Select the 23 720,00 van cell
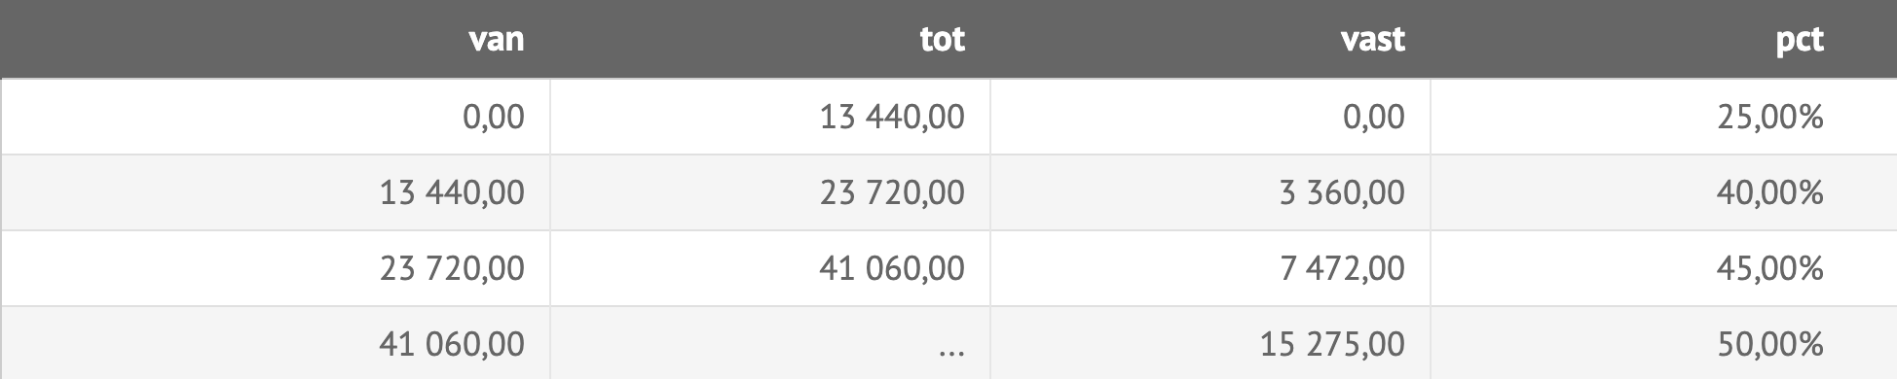The height and width of the screenshot is (379, 1897). (x=276, y=268)
